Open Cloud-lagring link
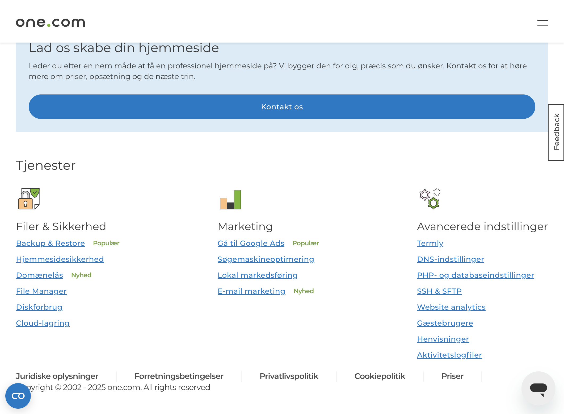 tap(43, 323)
